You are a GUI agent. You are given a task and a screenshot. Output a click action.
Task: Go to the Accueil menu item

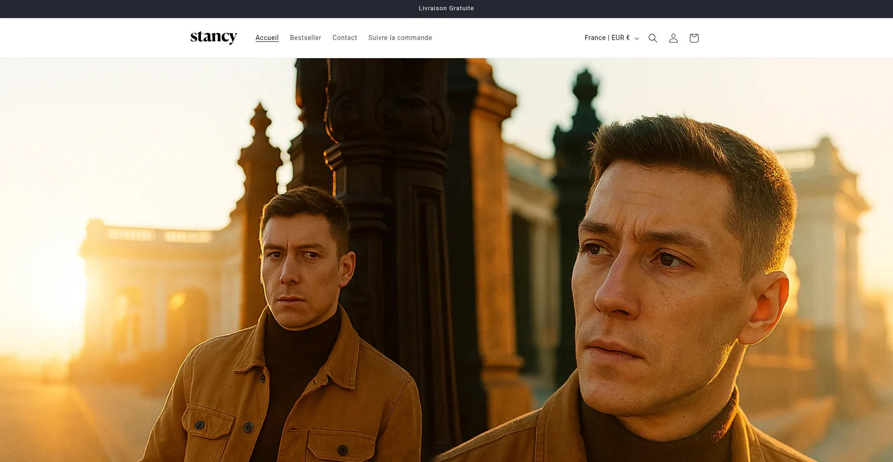(267, 38)
